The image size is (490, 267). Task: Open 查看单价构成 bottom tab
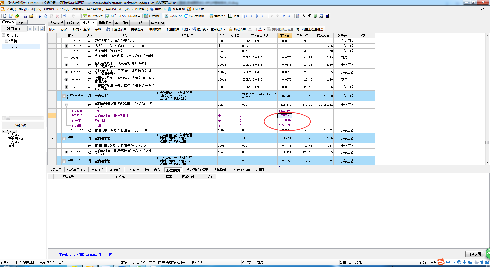[x=76, y=170]
